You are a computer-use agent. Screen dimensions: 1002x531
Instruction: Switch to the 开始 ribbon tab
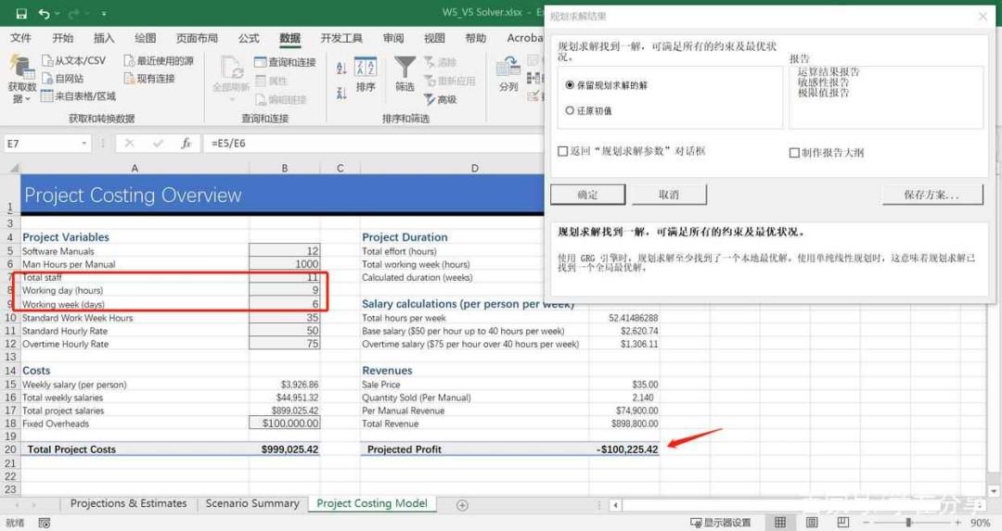[63, 38]
